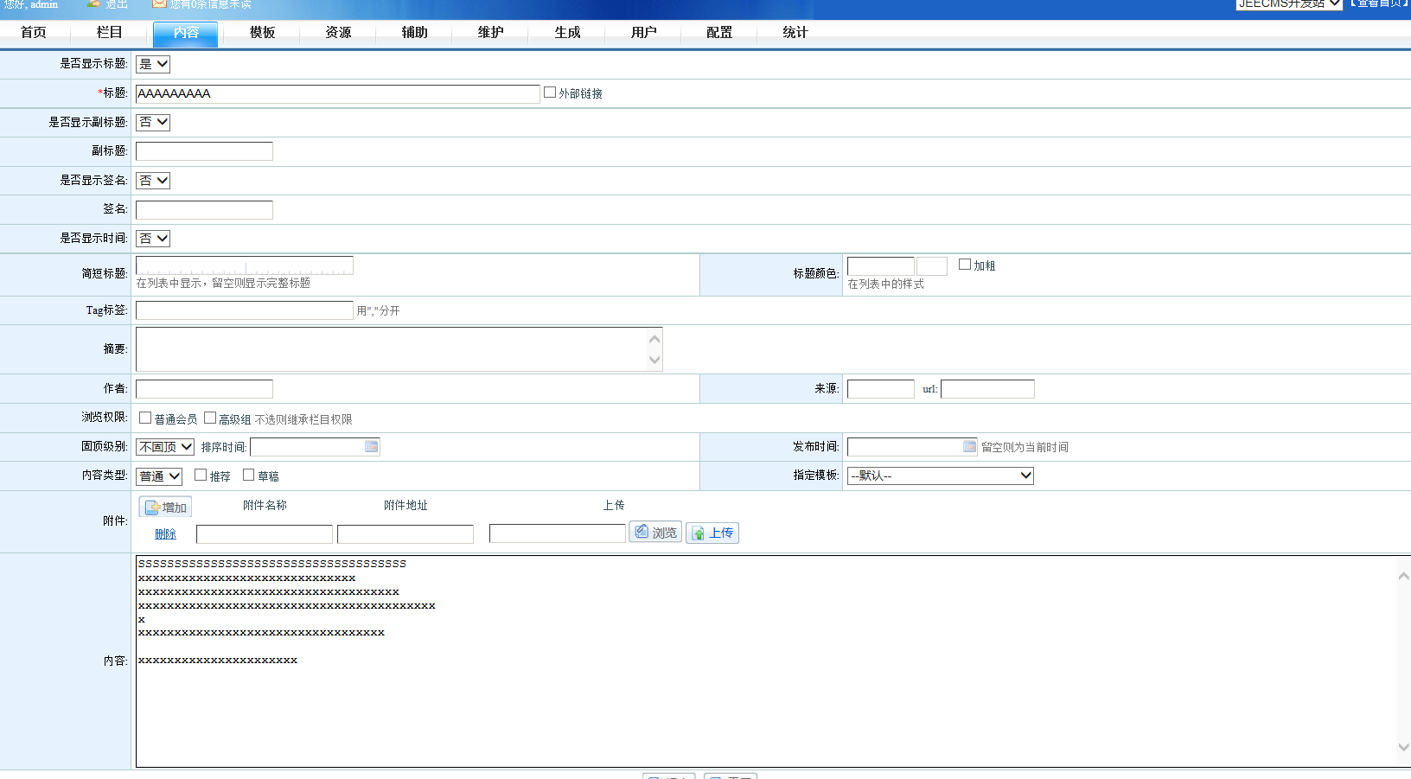Click the 在列表中的样式 hint text
1411x779 pixels.
pos(885,284)
